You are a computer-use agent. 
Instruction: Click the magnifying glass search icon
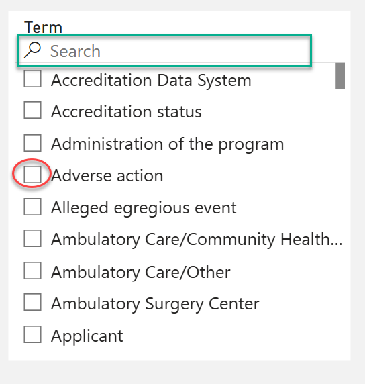pyautogui.click(x=32, y=50)
